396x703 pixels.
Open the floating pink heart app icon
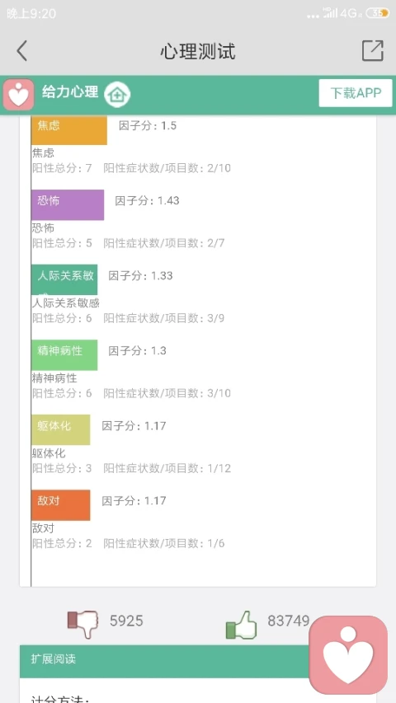coord(348,654)
